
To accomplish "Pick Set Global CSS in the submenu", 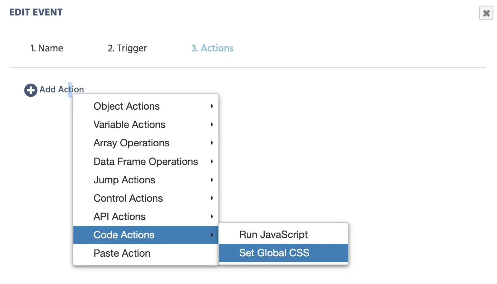I will [x=274, y=253].
